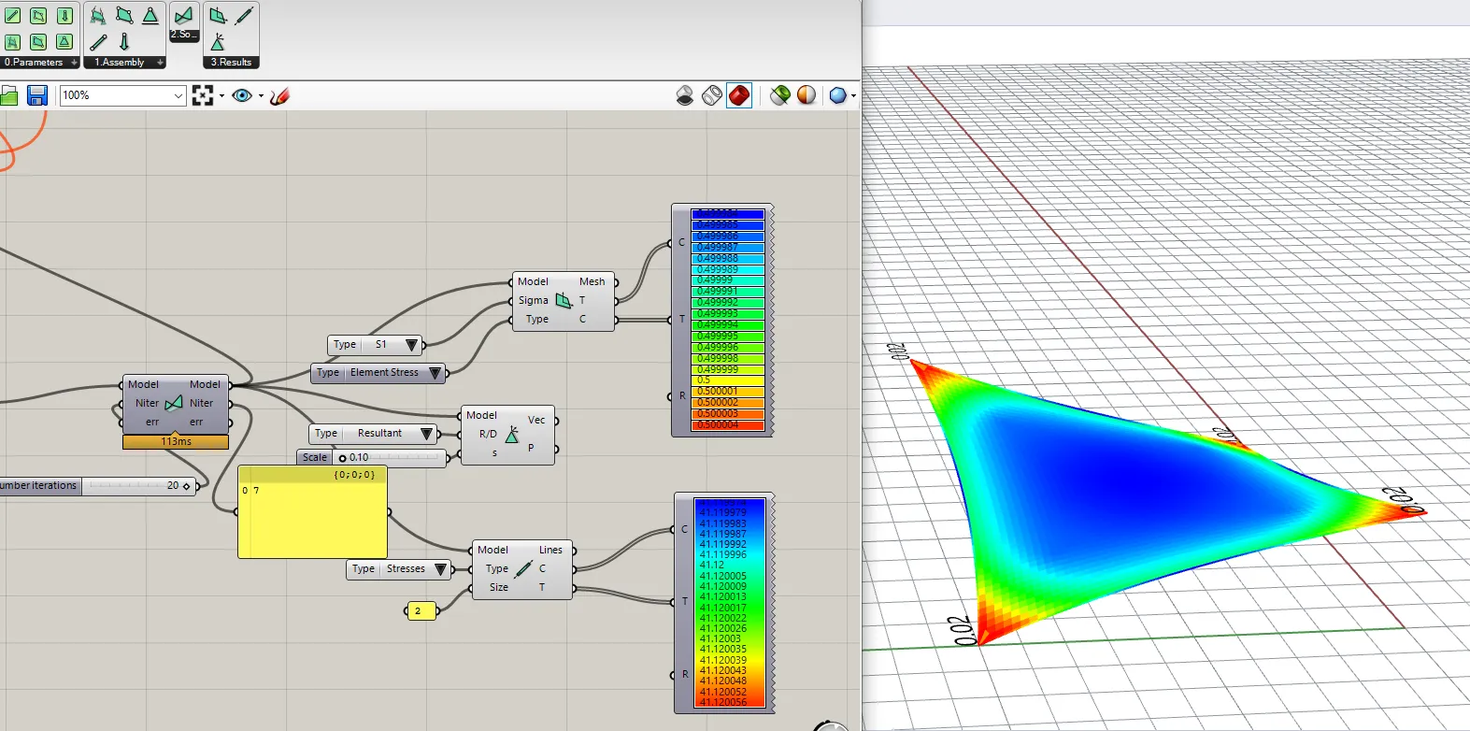The height and width of the screenshot is (731, 1470).
Task: Open the arrow beside the blue mesh quality icon
Action: (853, 96)
